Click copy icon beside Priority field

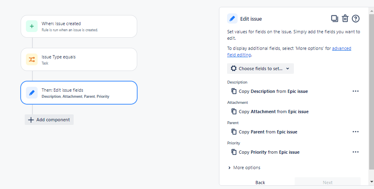(x=234, y=152)
